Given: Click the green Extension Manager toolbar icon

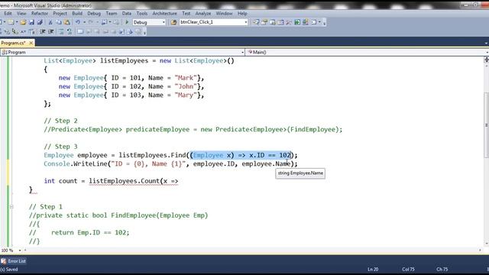Looking at the screenshot, I should (x=297, y=22).
